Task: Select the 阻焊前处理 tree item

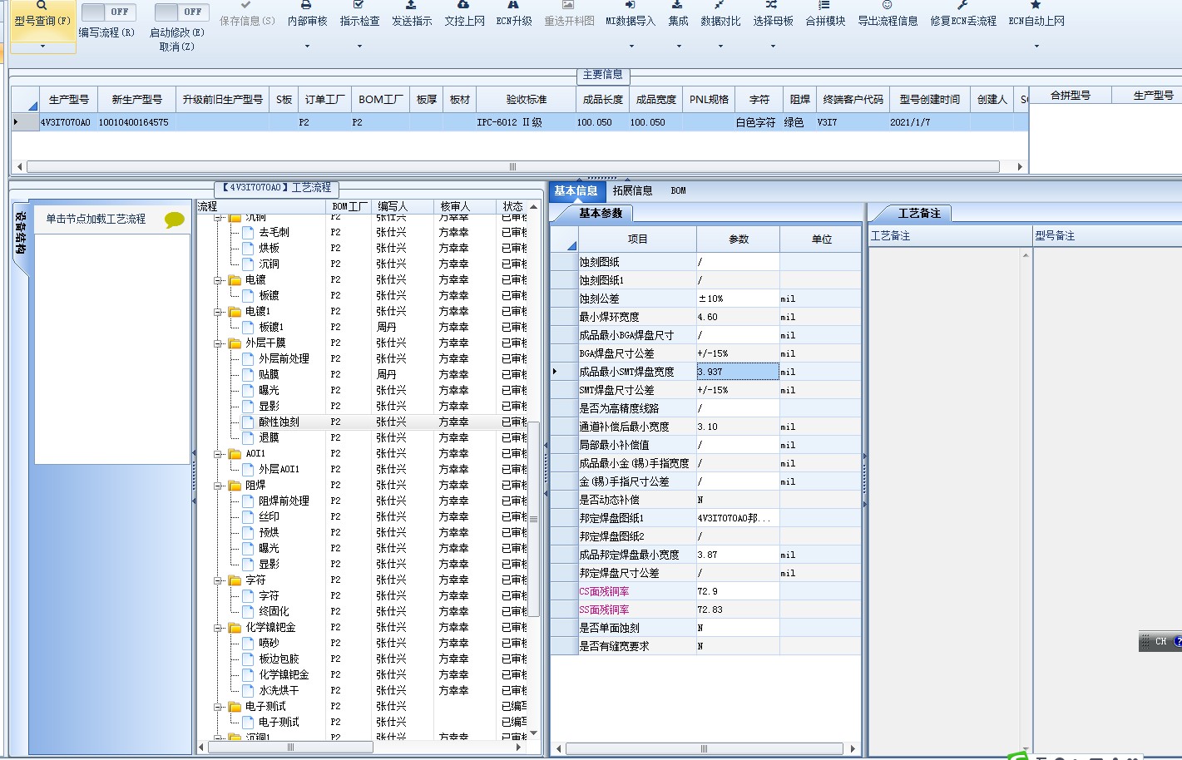Action: 284,501
